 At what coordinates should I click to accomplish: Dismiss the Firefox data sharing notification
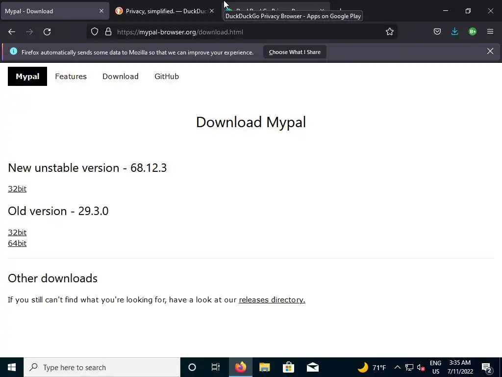[490, 51]
